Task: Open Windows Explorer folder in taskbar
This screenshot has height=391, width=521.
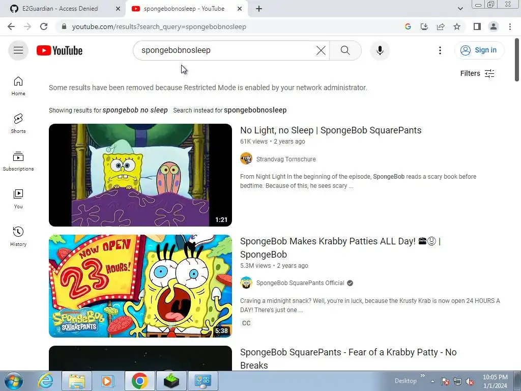Action: pos(77,381)
